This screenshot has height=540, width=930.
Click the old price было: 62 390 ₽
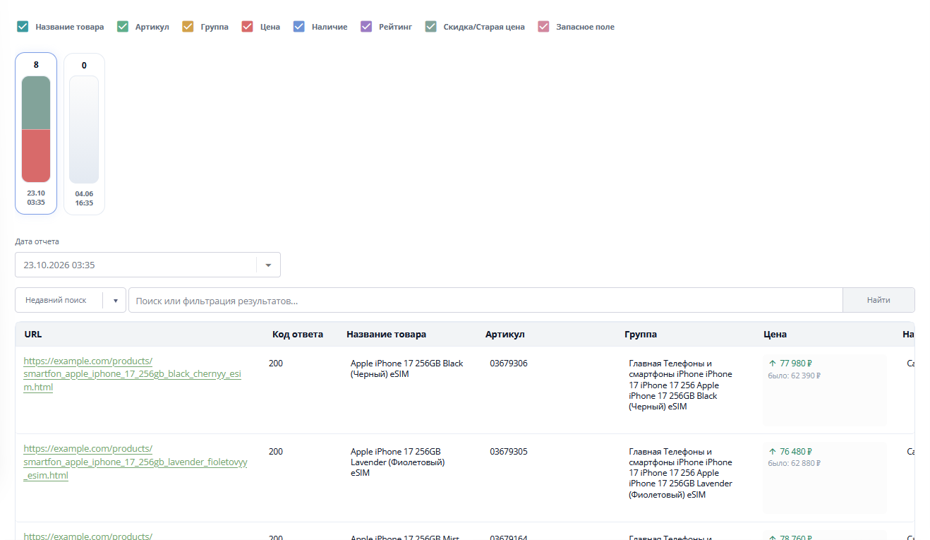795,376
